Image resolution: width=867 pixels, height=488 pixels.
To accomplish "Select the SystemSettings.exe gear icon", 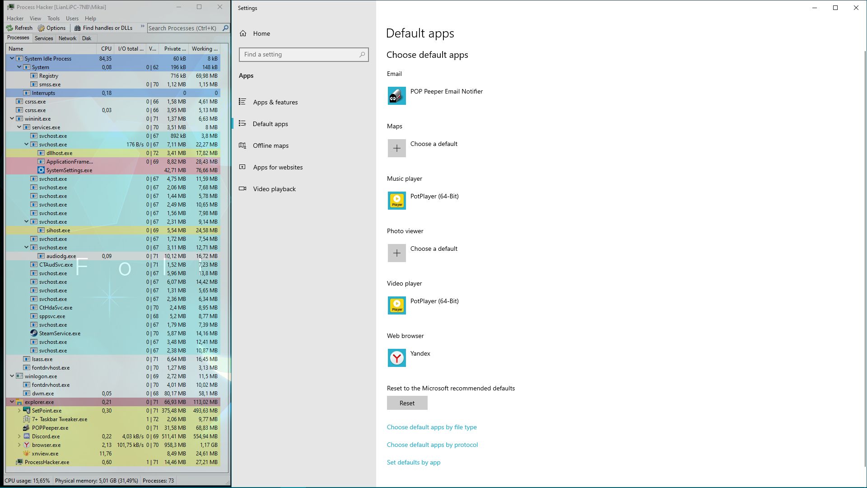I will click(41, 170).
